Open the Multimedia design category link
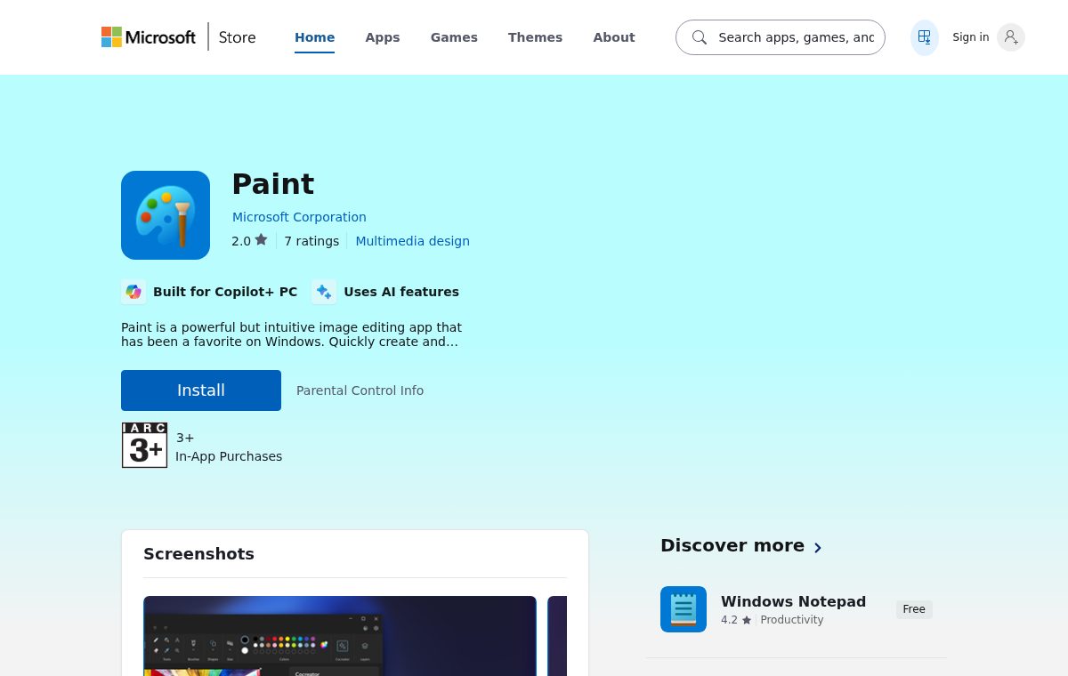 (412, 241)
